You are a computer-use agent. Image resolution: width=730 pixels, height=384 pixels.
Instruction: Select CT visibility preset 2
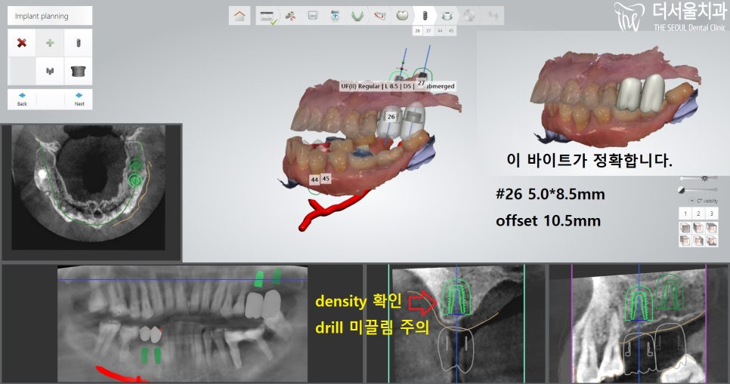point(698,214)
